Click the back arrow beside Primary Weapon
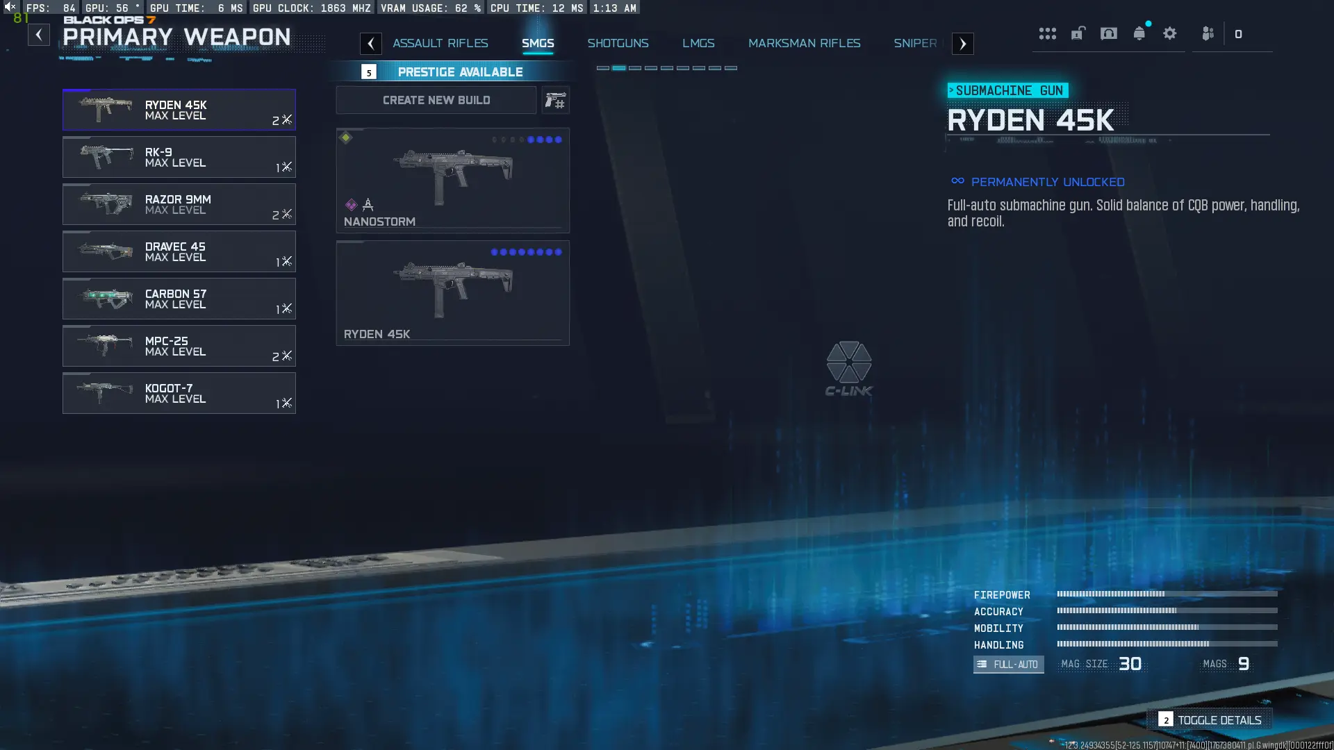Image resolution: width=1334 pixels, height=750 pixels. 39,35
